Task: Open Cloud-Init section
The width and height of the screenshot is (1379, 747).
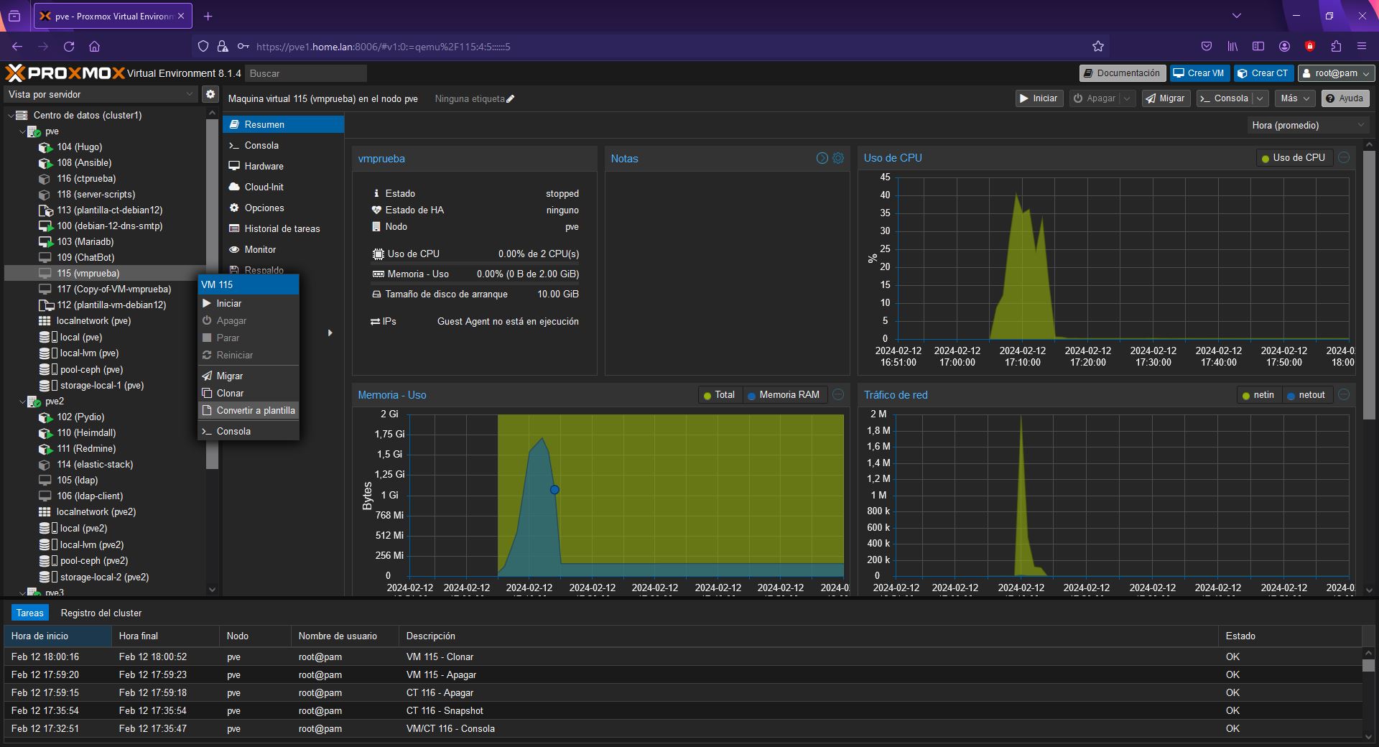Action: tap(283, 187)
